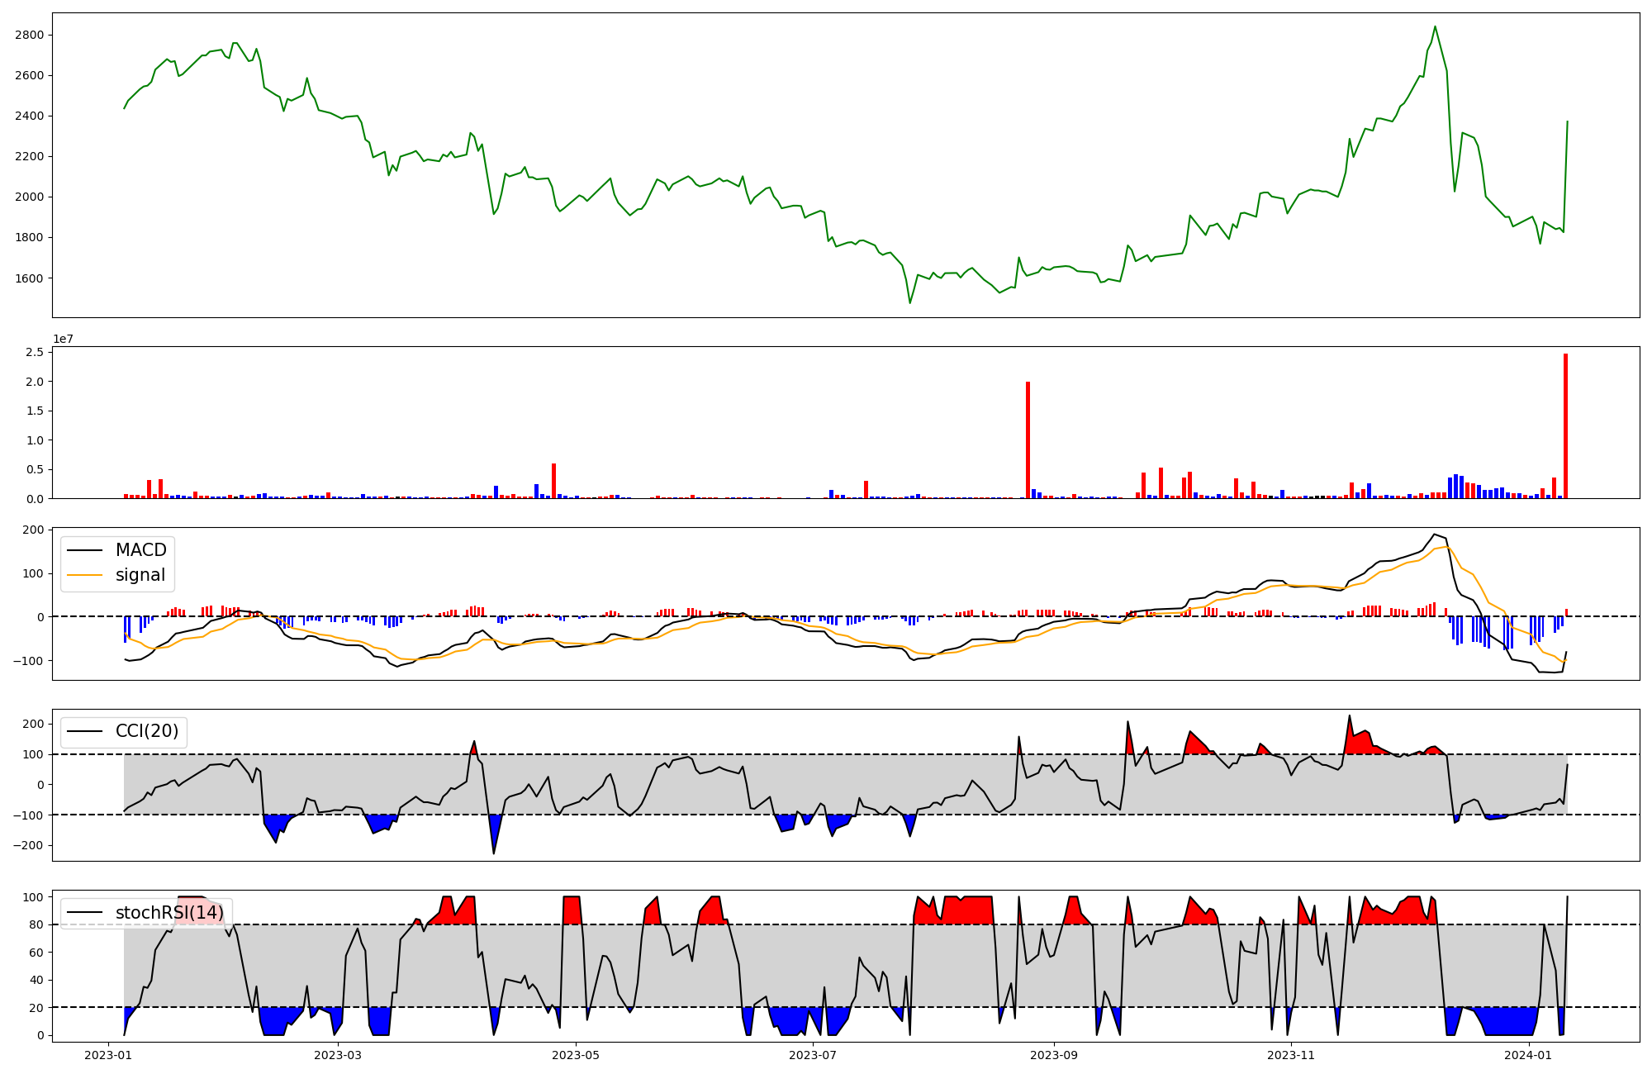Click the MACD line's highest peak
Viewport: 1652px width, 1074px height.
tap(1435, 535)
